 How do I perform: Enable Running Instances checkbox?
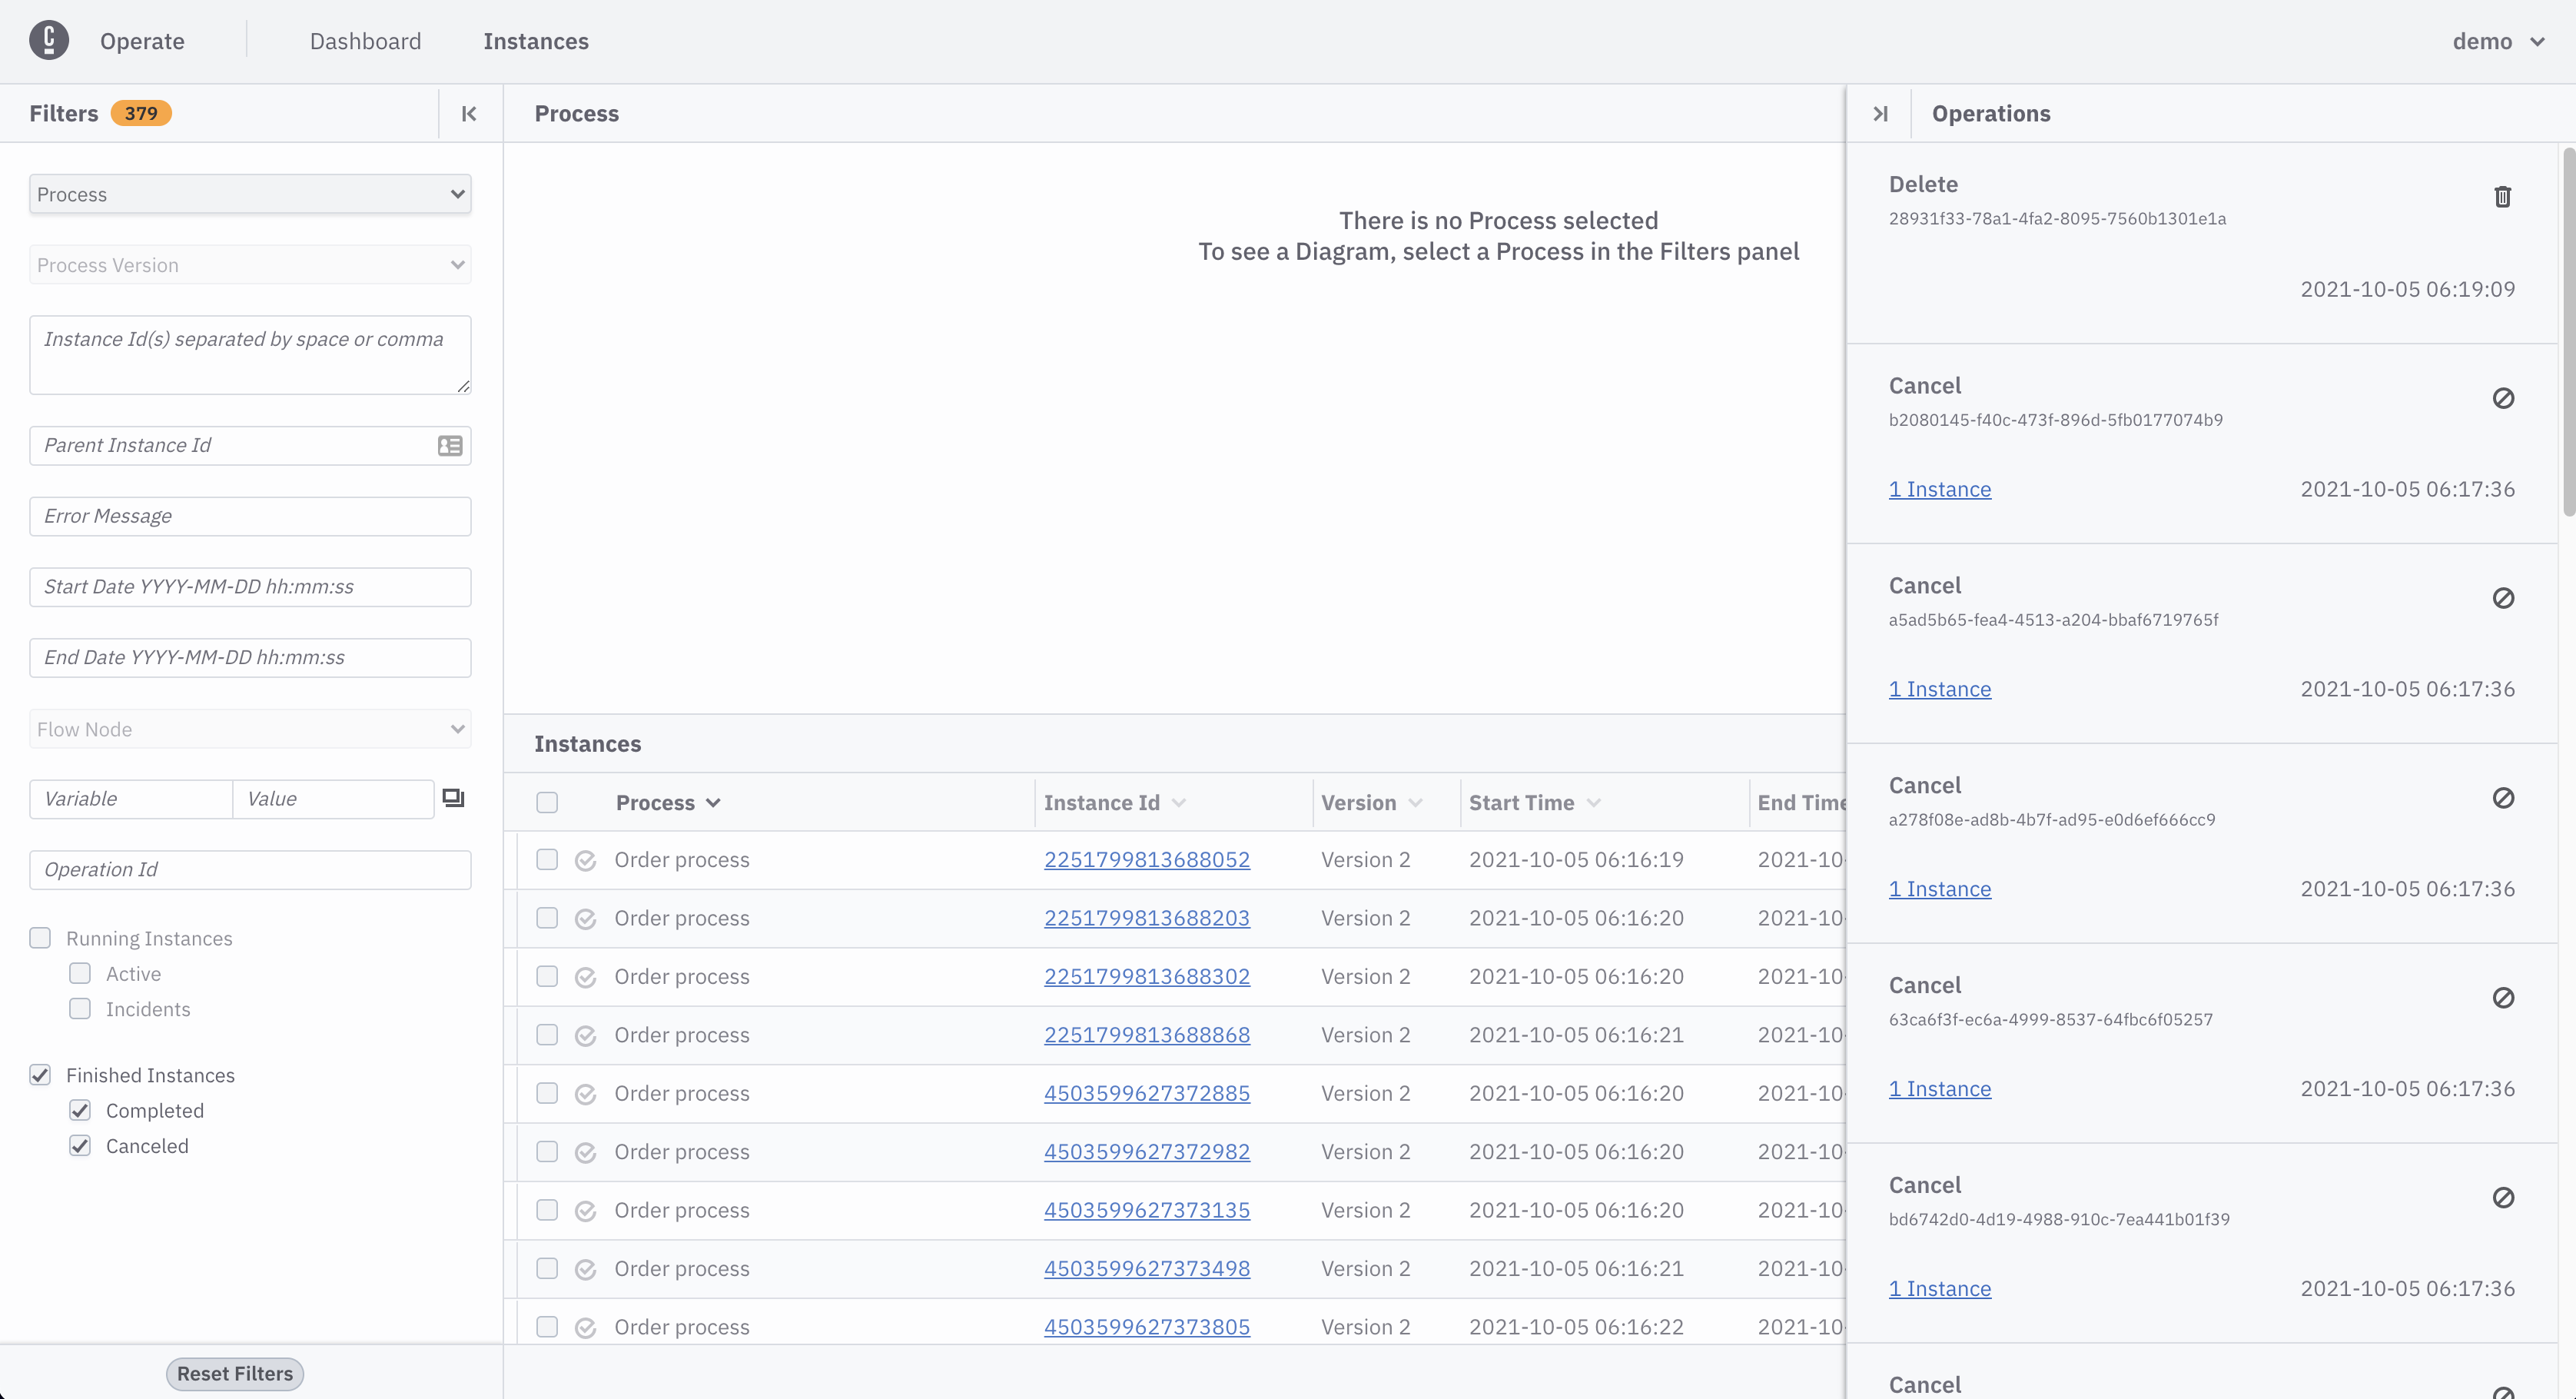point(40,938)
